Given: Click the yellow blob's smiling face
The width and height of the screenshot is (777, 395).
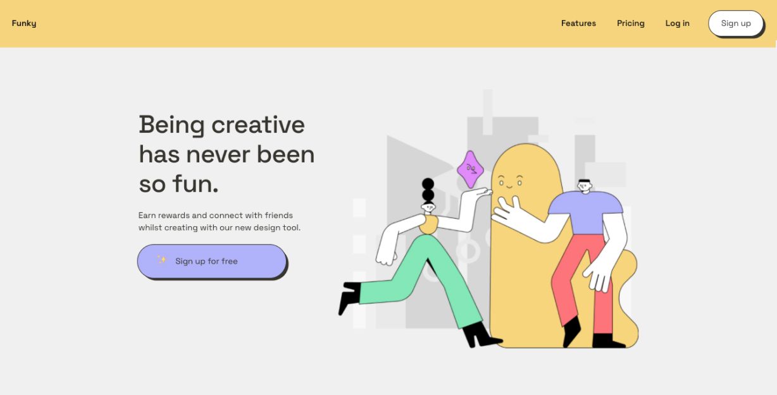Looking at the screenshot, I should pyautogui.click(x=509, y=183).
